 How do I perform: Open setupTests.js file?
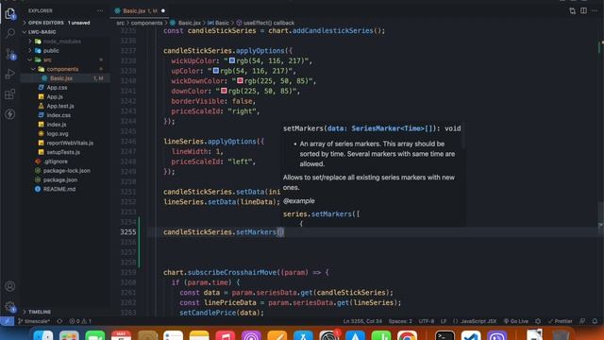pos(63,152)
